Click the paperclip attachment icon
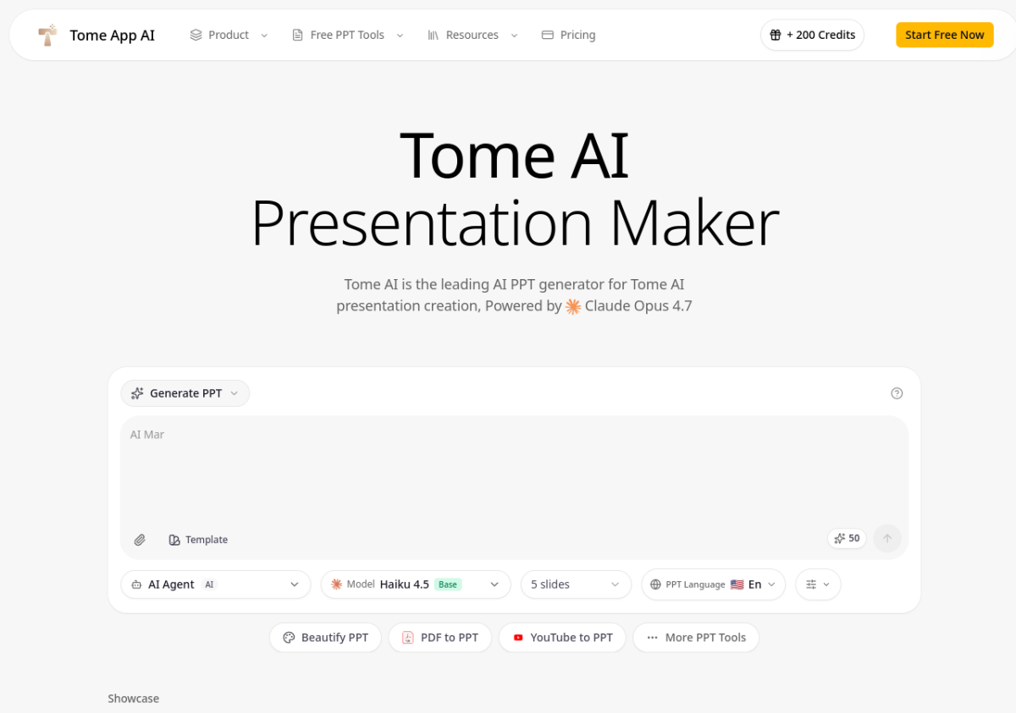 tap(140, 540)
